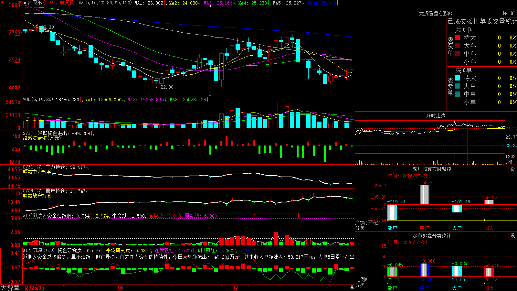Click the teal 大单 sell-order swatch
The width and height of the screenshot is (517, 291).
click(458, 86)
